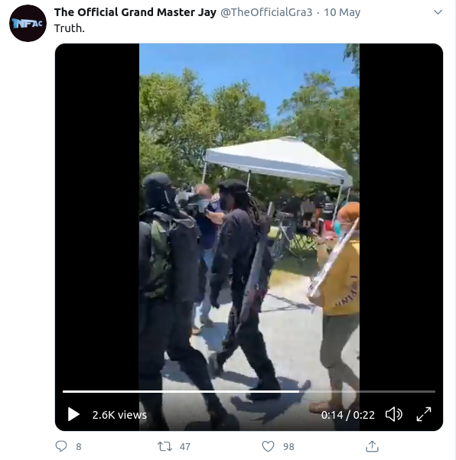This screenshot has width=456, height=460.
Task: Play the tweet video
Action: (73, 414)
